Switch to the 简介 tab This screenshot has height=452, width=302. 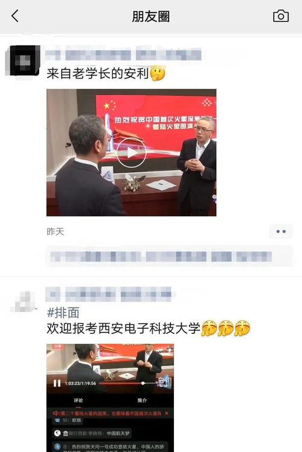[142, 400]
